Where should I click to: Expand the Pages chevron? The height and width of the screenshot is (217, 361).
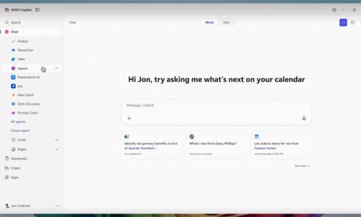coord(56,149)
